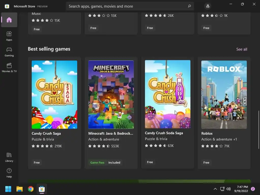
Task: Open the volume control tray icon
Action: coord(229,189)
